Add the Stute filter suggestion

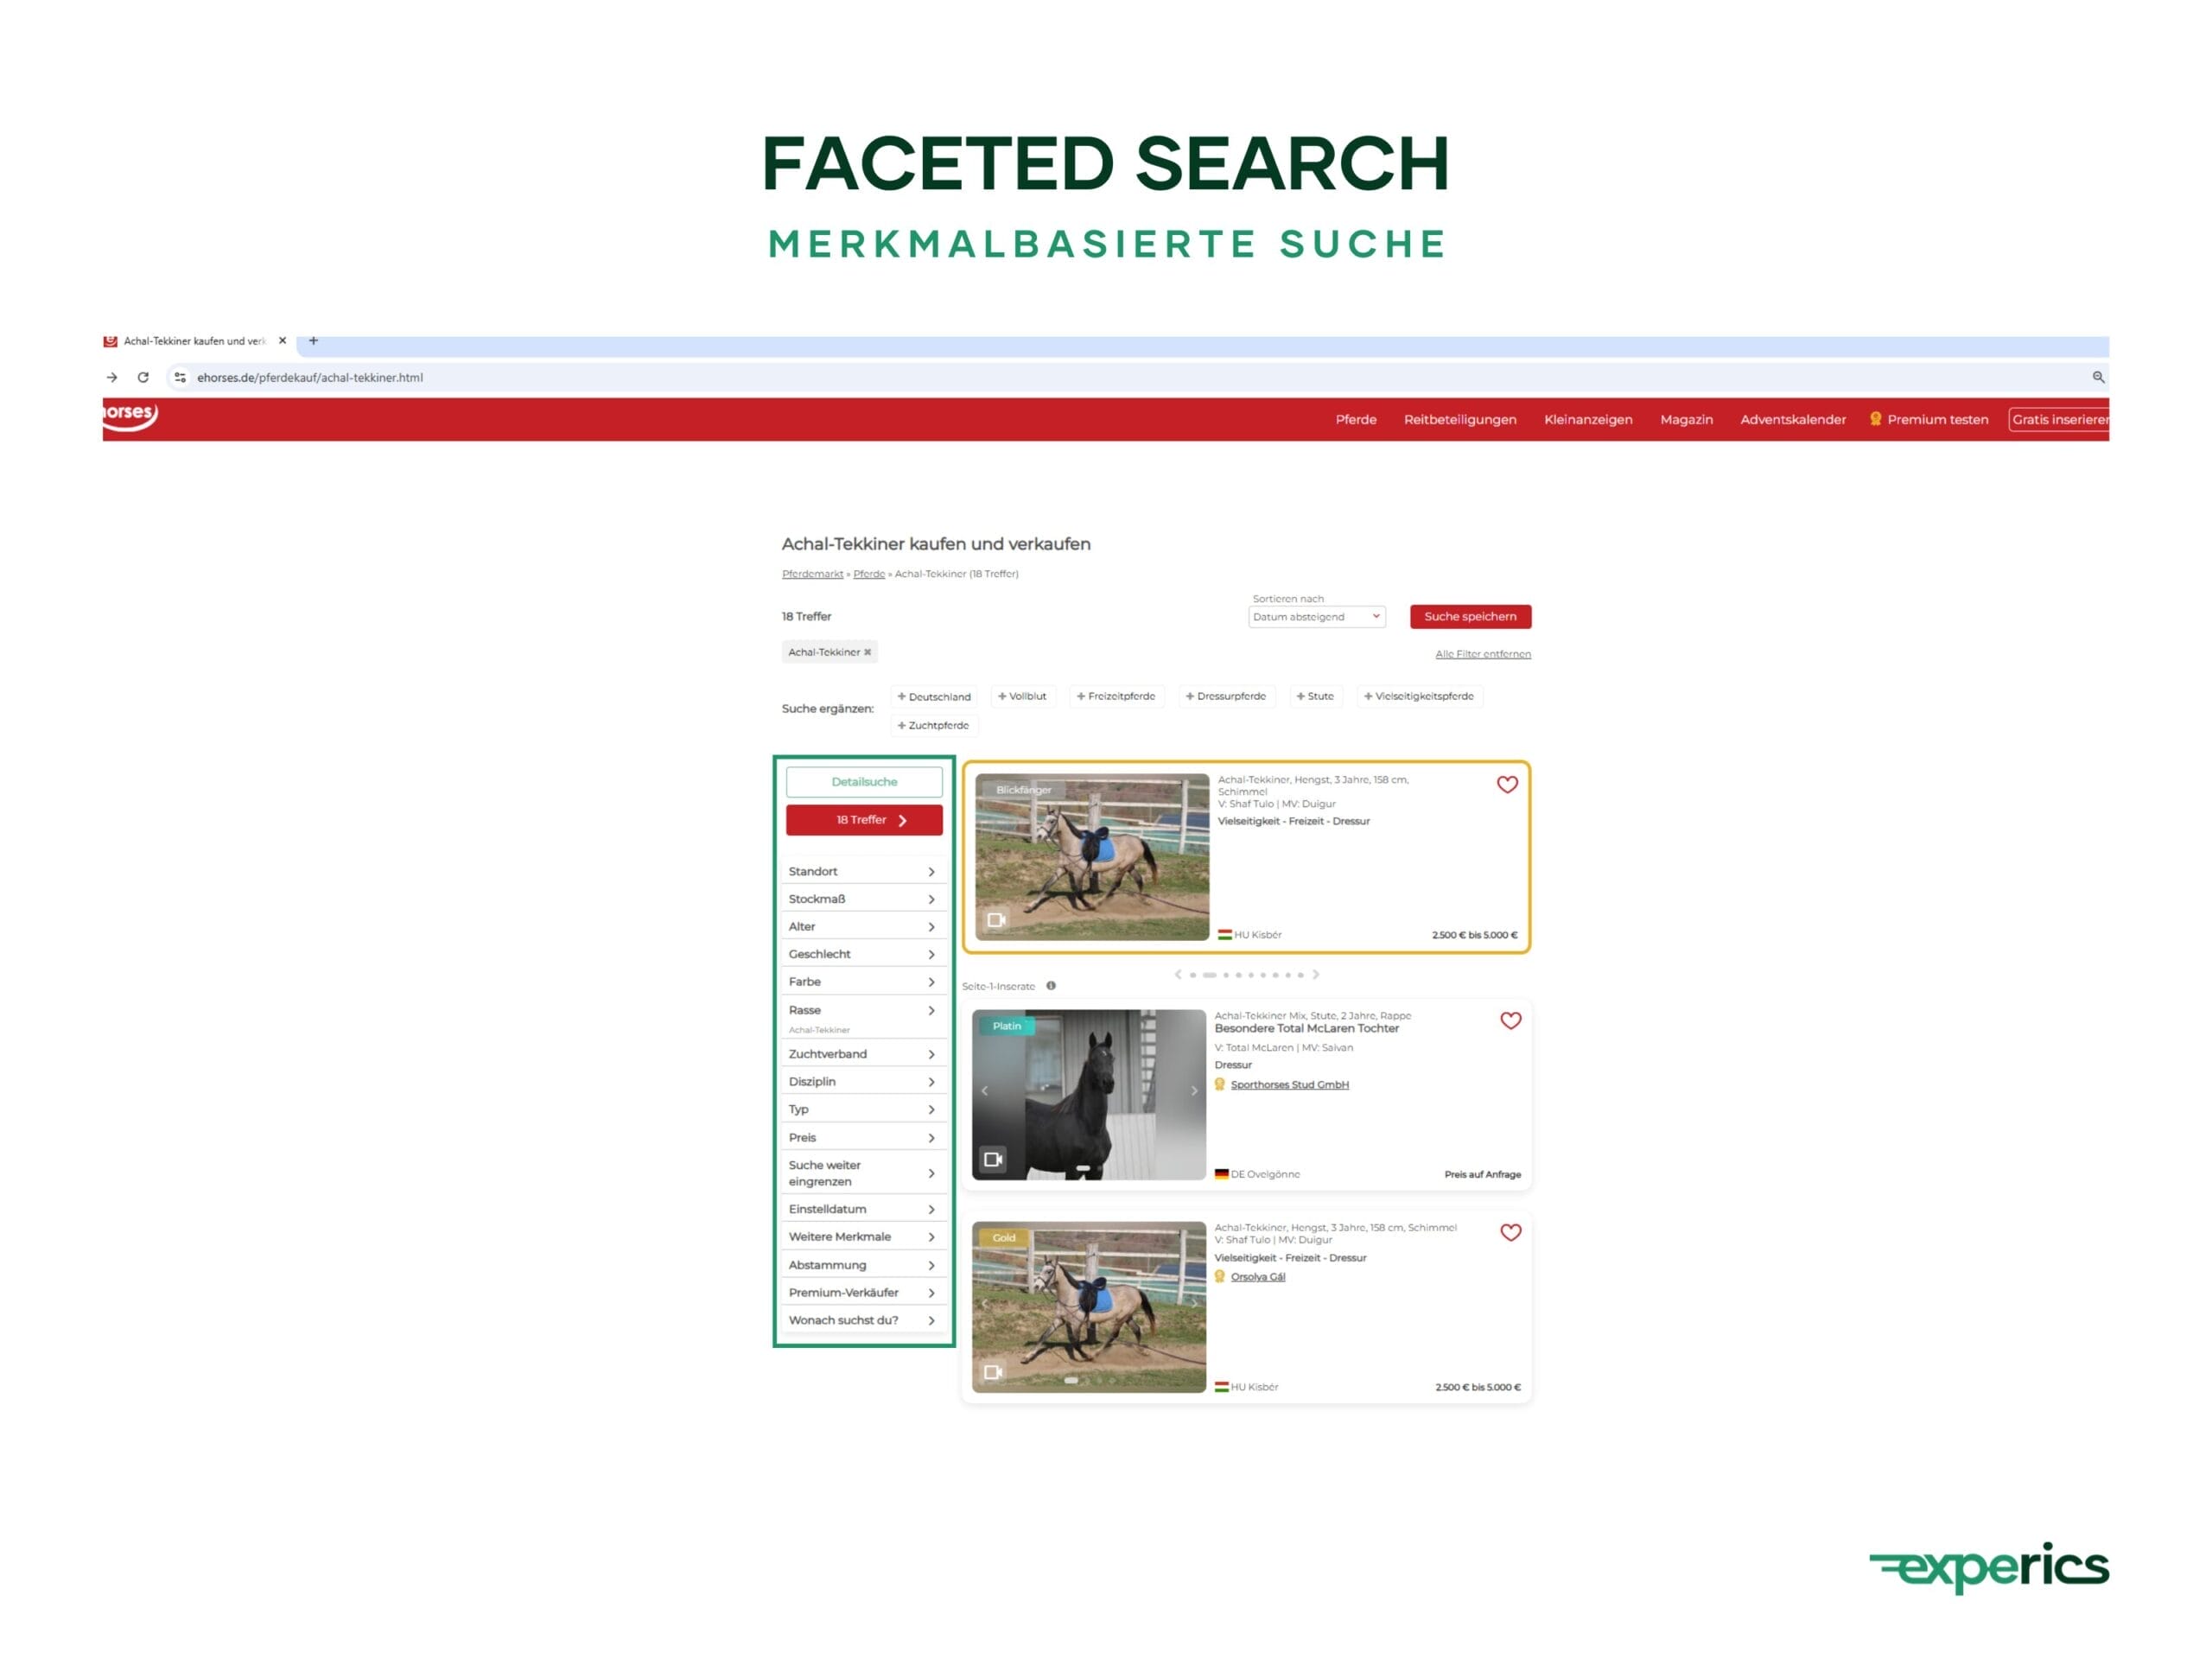1315,697
